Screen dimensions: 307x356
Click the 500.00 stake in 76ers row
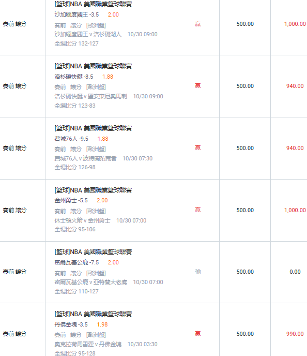tap(245, 148)
